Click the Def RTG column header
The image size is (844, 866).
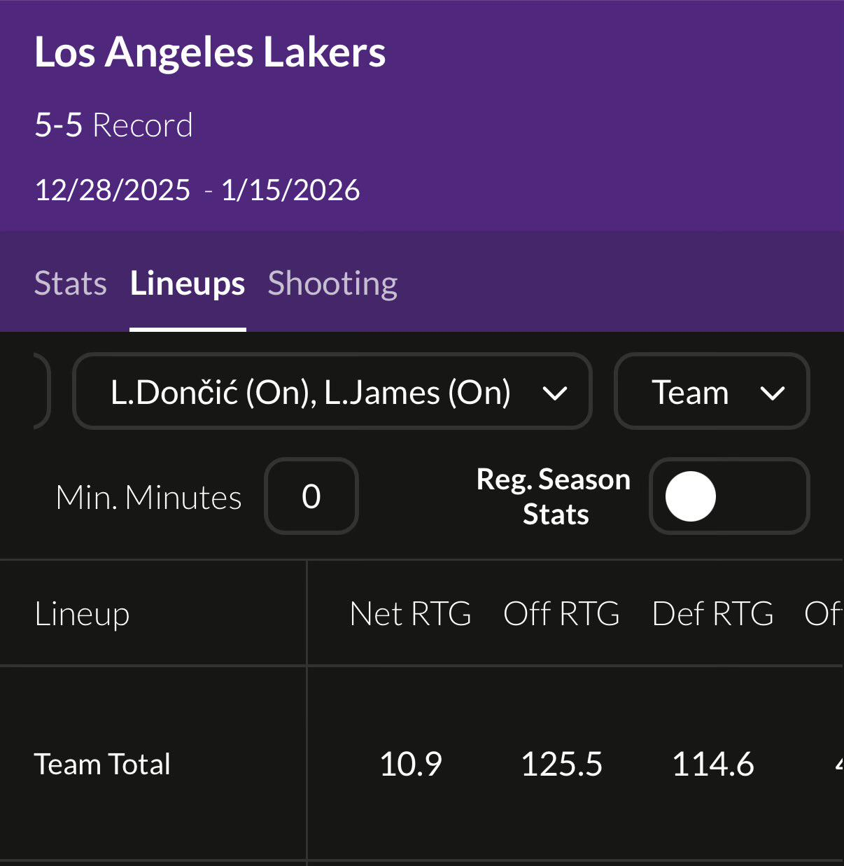point(712,614)
